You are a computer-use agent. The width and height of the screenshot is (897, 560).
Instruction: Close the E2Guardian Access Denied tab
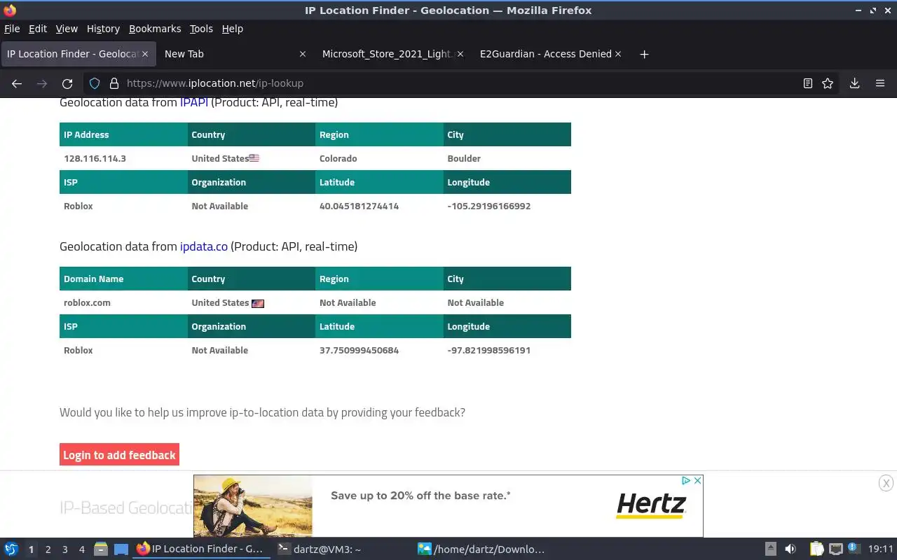(618, 54)
